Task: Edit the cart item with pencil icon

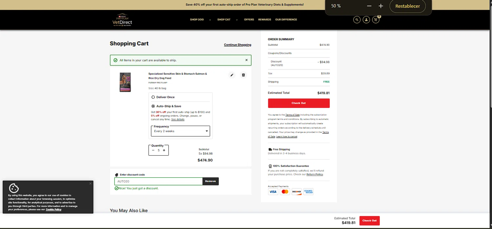Action: [x=232, y=75]
